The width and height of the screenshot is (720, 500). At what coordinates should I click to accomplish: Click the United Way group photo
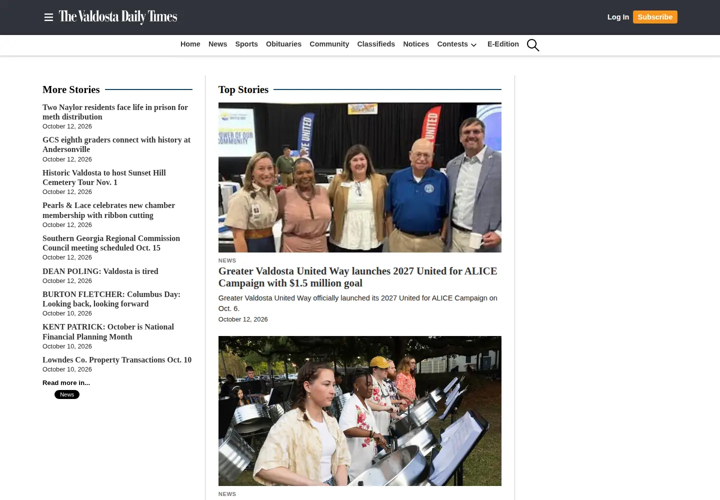[x=360, y=177]
